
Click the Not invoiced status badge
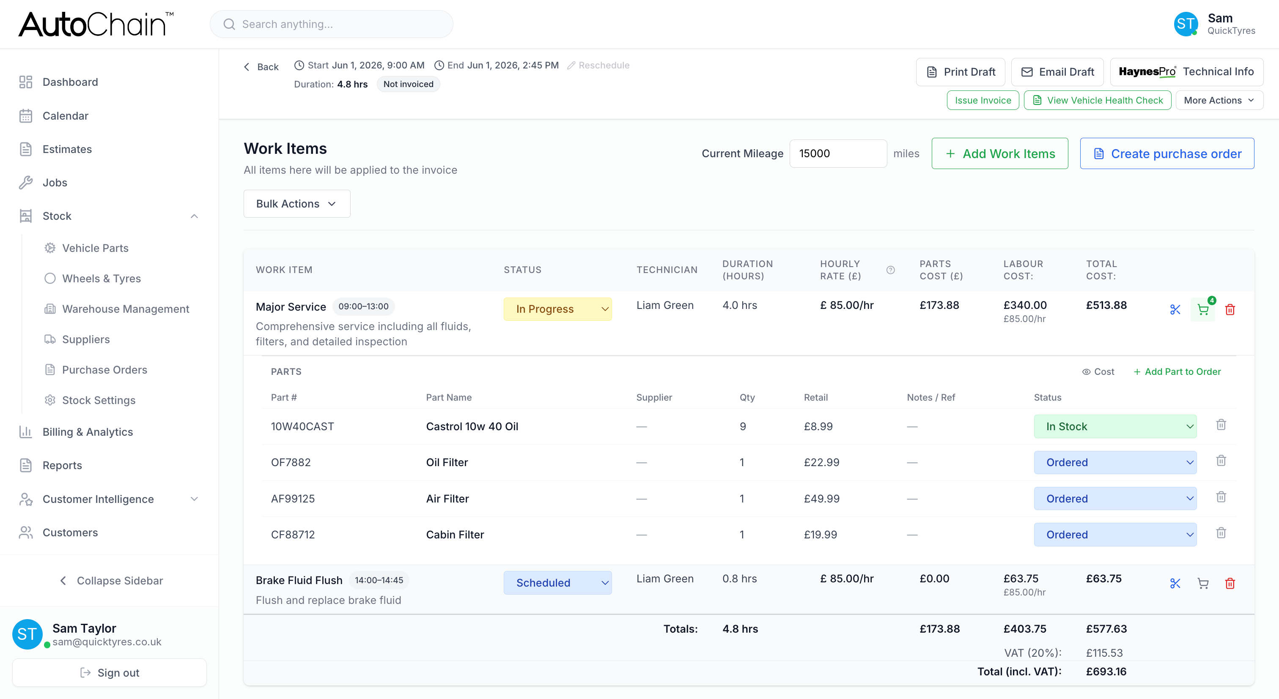pyautogui.click(x=408, y=85)
